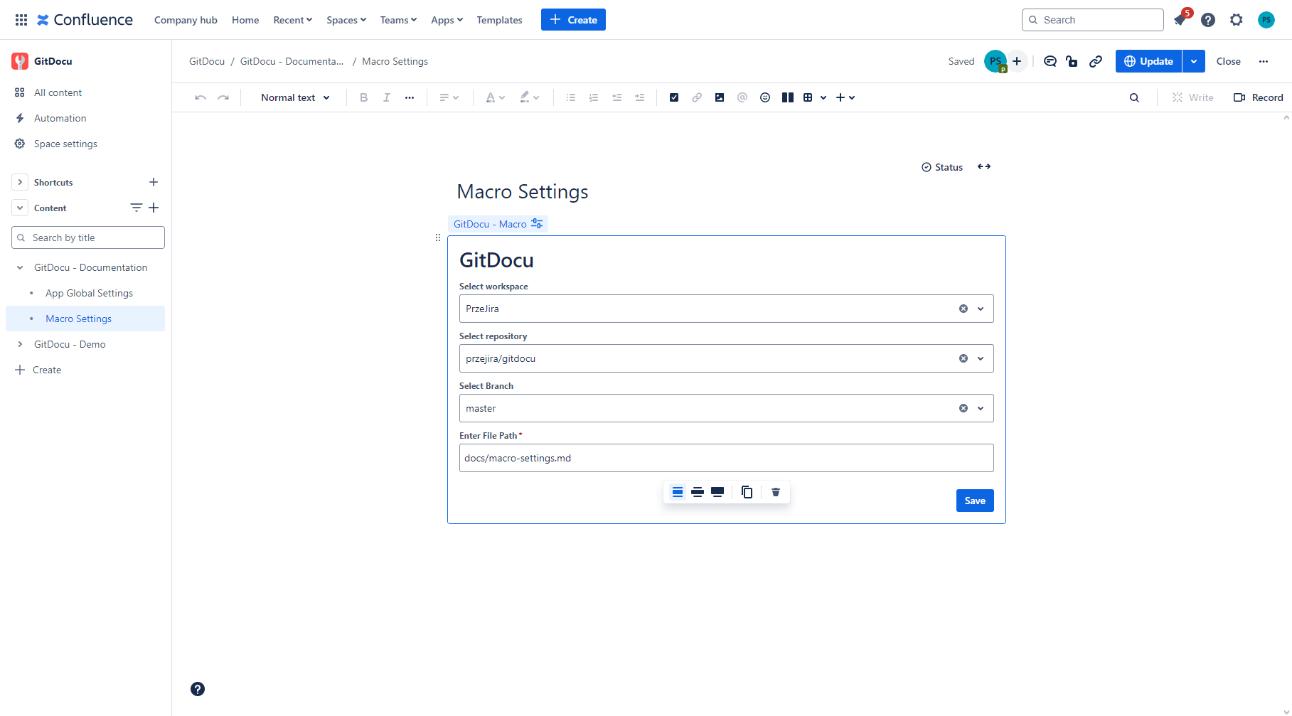Insert a column layout

pyautogui.click(x=788, y=97)
